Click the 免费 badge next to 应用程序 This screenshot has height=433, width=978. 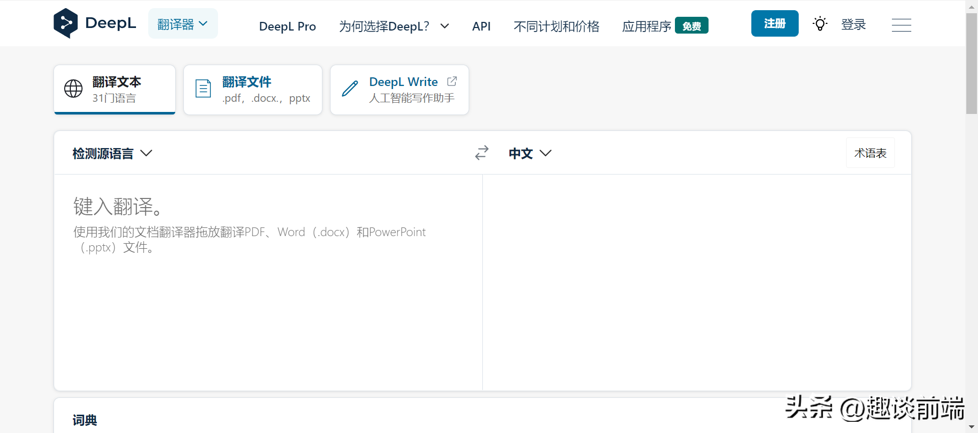click(692, 25)
